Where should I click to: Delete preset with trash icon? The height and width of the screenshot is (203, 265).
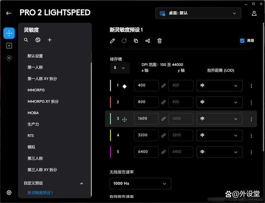click(159, 41)
